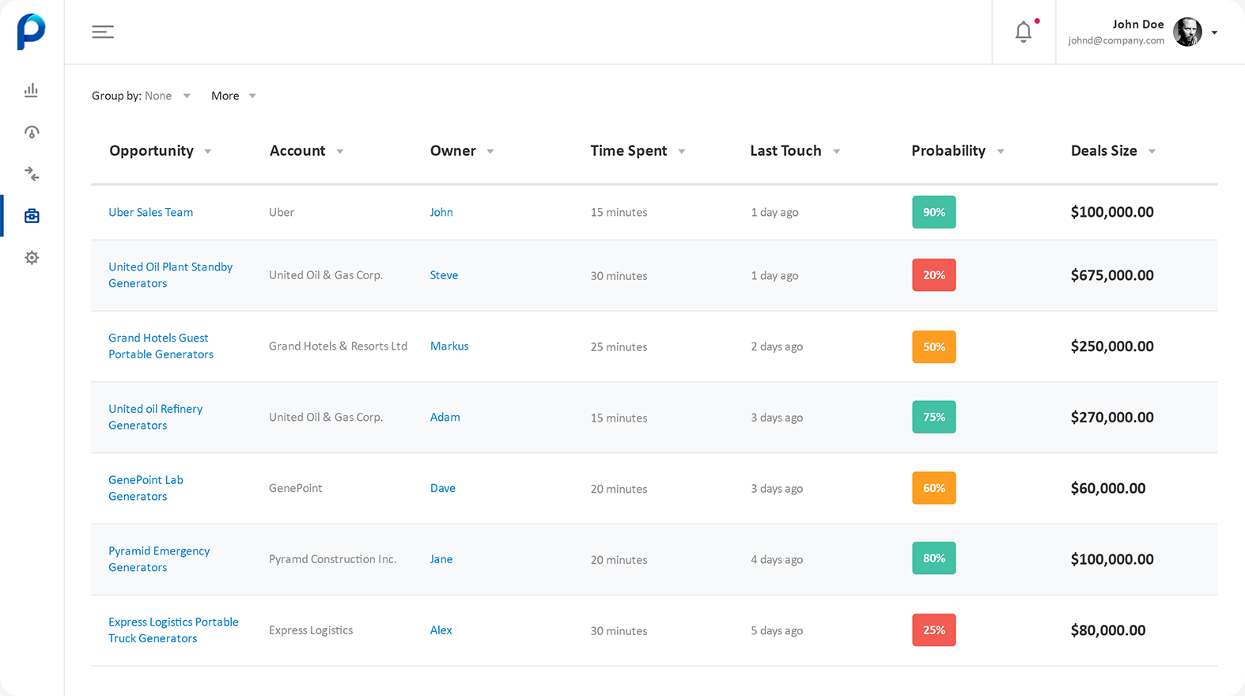Click the red 20% probability badge
Image resolution: width=1245 pixels, height=696 pixels.
click(x=934, y=275)
